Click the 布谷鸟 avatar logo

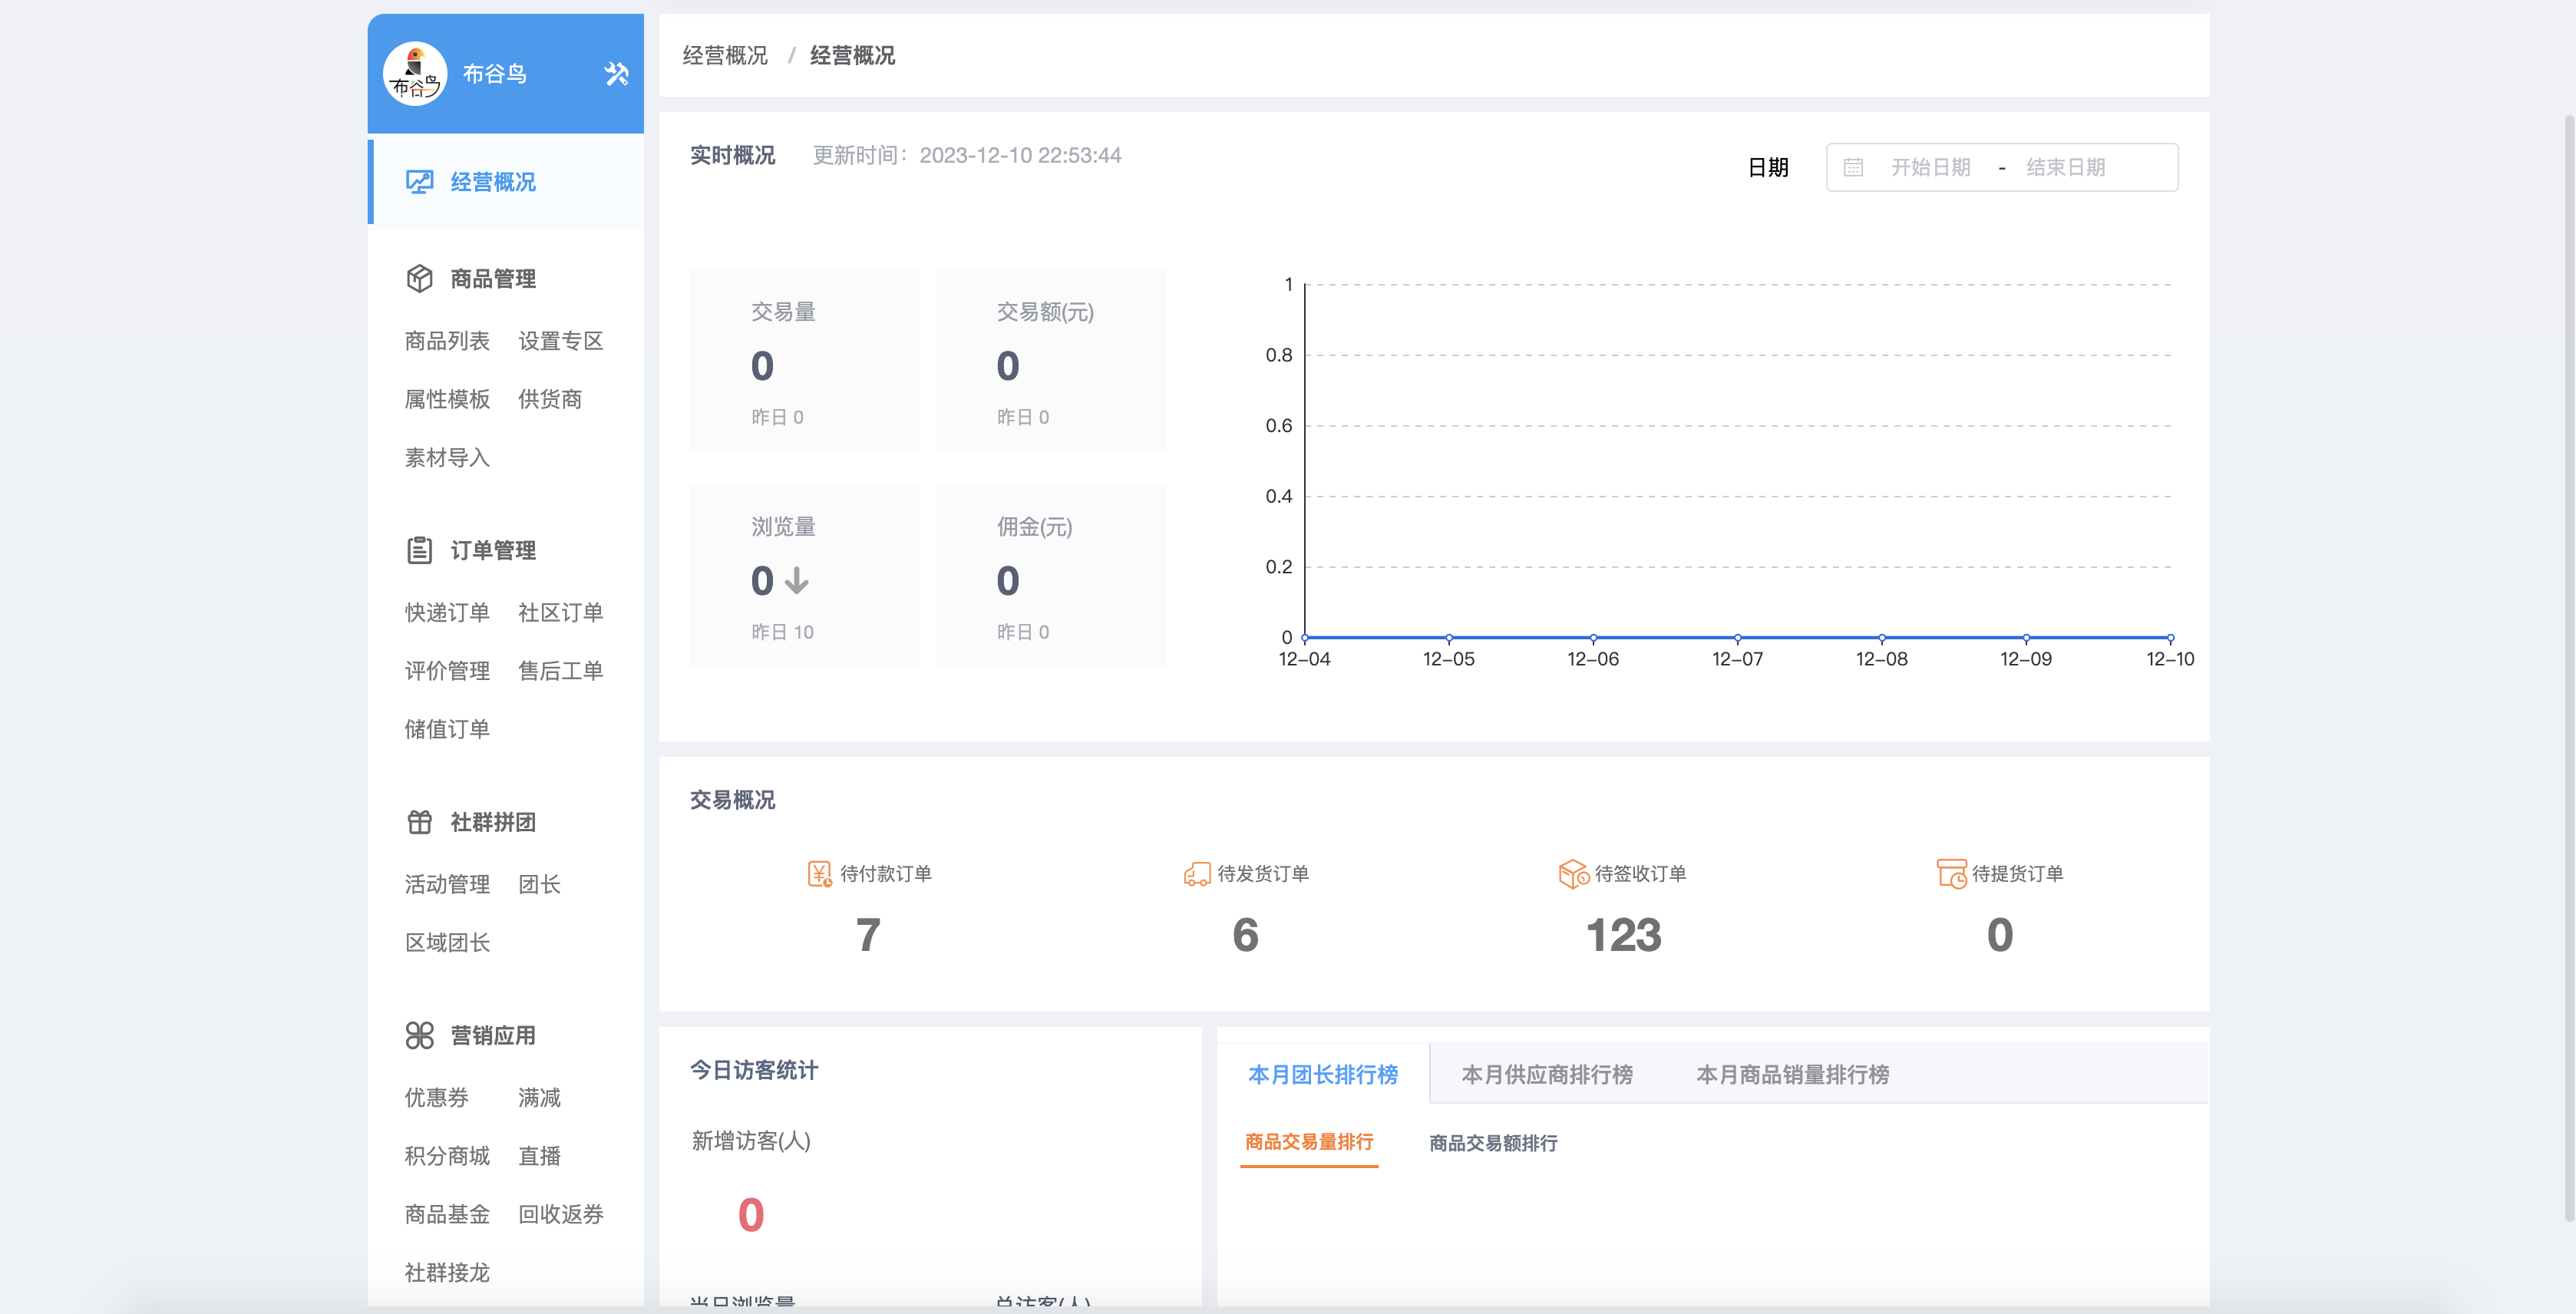pos(415,73)
